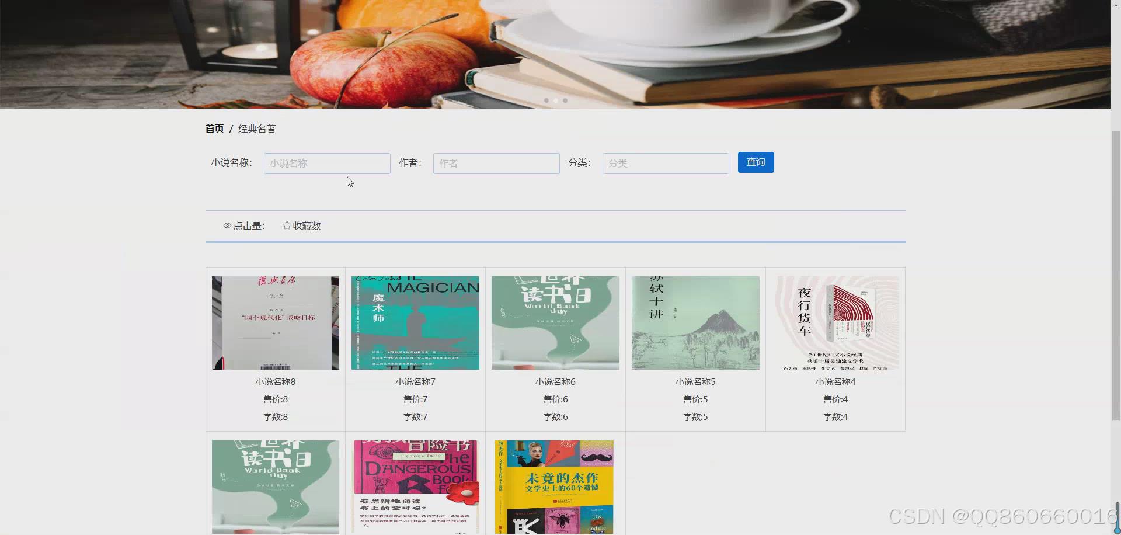
Task: Open the 首页 breadcrumb link
Action: click(x=214, y=128)
